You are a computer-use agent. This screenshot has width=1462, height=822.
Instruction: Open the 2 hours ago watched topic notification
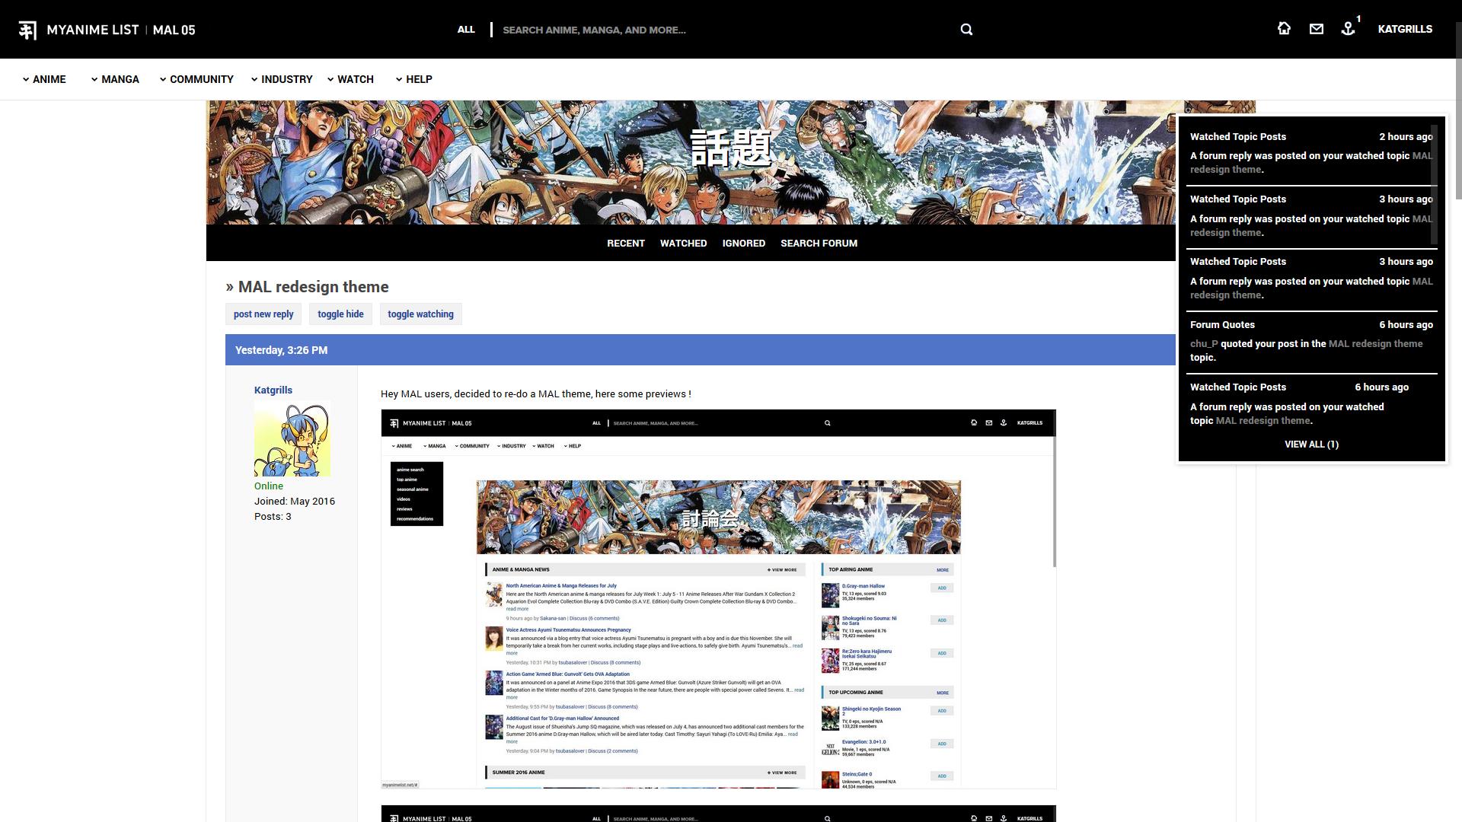pyautogui.click(x=1311, y=154)
